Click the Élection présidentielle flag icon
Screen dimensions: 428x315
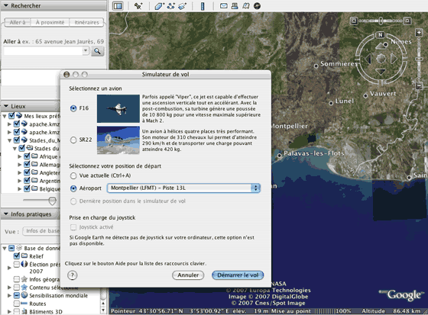tap(24, 264)
